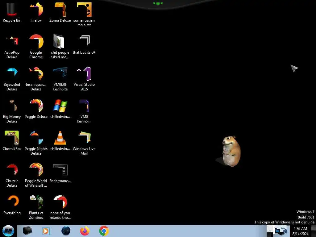Select the Visual Studio 2015 shortcut
The height and width of the screenshot is (237, 316).
click(84, 79)
